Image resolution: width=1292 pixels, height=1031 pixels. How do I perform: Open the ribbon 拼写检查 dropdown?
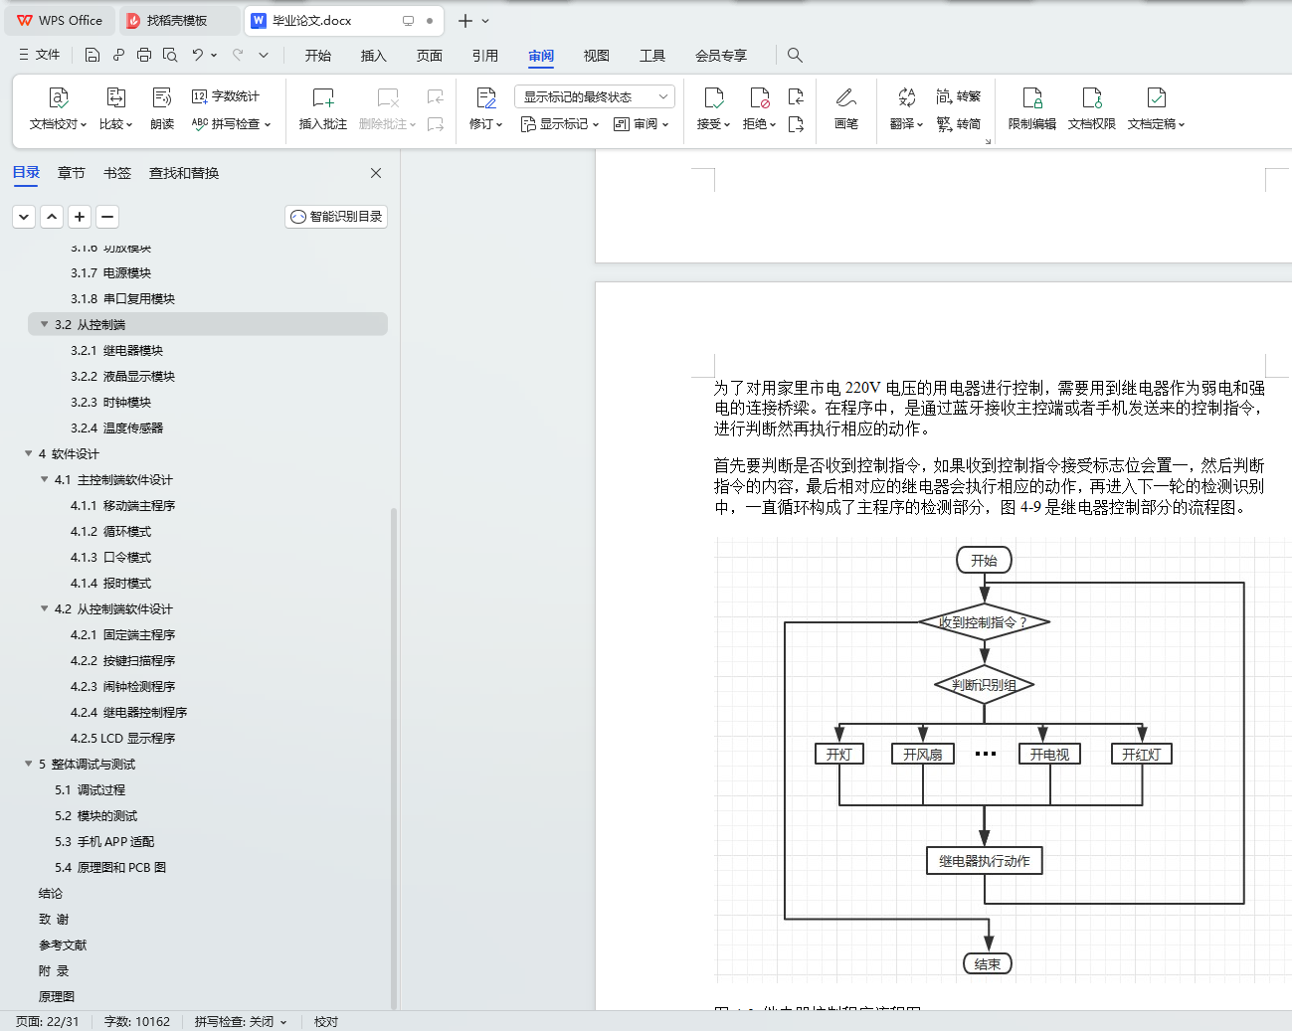[231, 124]
